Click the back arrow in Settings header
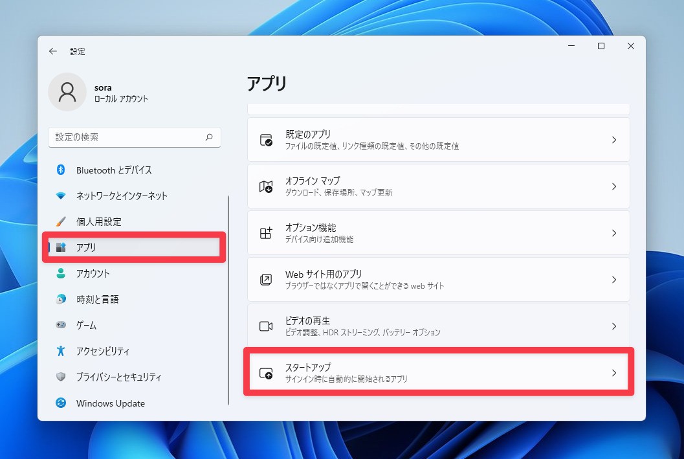The width and height of the screenshot is (684, 459). [53, 52]
